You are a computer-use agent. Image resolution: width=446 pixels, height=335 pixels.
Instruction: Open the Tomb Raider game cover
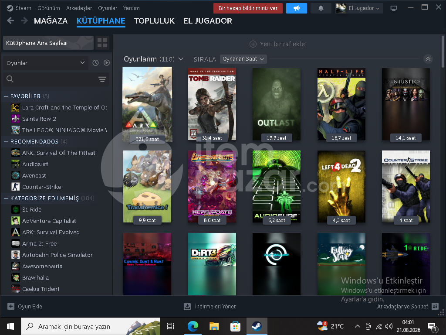click(x=212, y=104)
